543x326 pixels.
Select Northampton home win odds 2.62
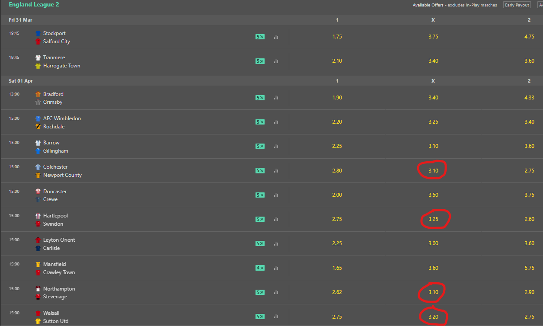337,292
